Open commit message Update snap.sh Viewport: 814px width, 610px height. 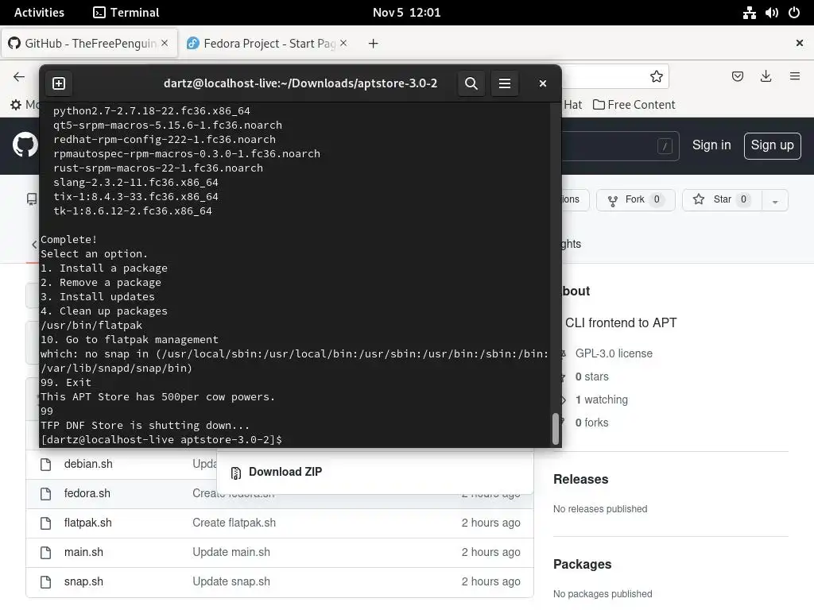[x=231, y=581]
